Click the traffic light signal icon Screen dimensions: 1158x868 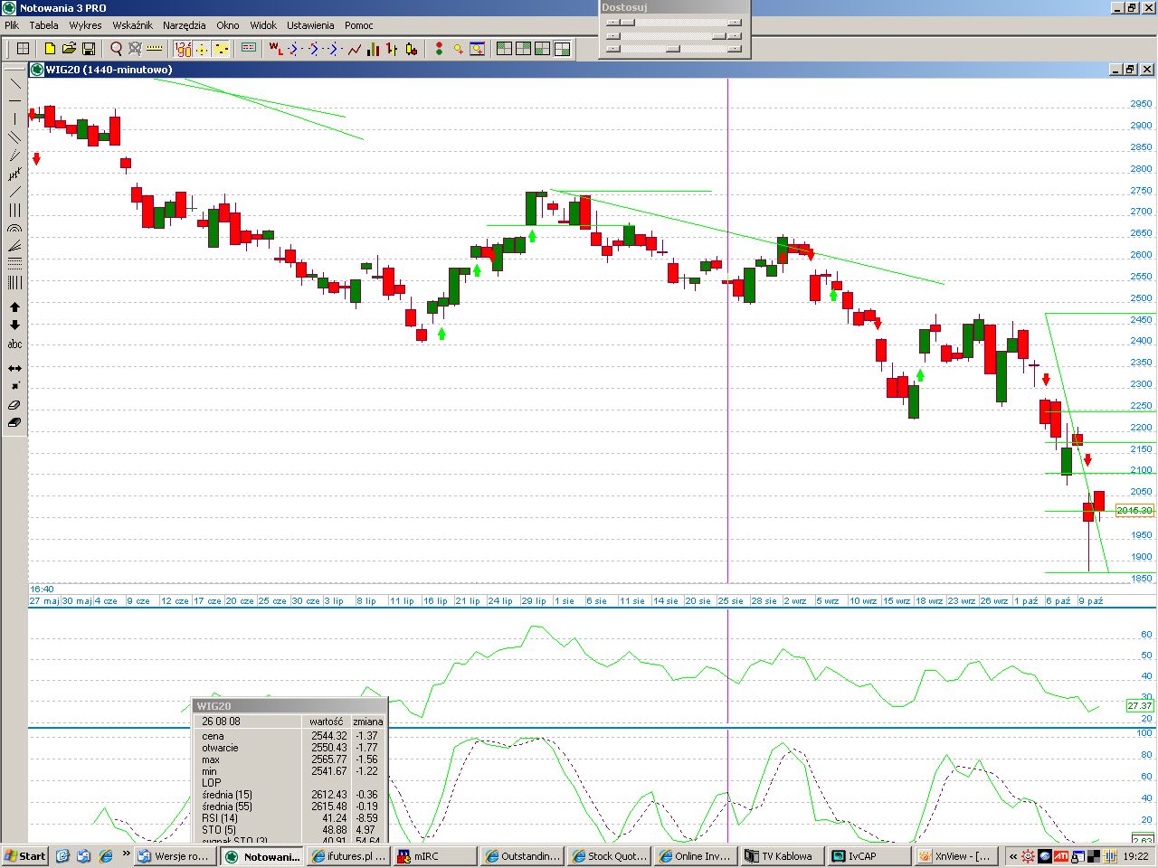click(439, 49)
